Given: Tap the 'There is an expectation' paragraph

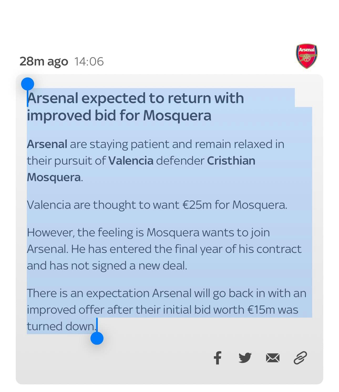Looking at the screenshot, I should pos(167,310).
